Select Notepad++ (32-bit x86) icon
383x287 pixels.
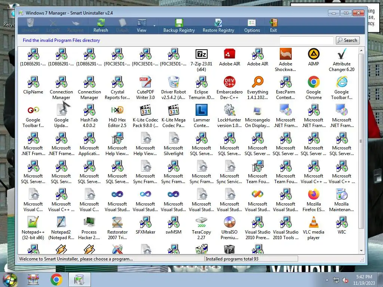(33, 228)
